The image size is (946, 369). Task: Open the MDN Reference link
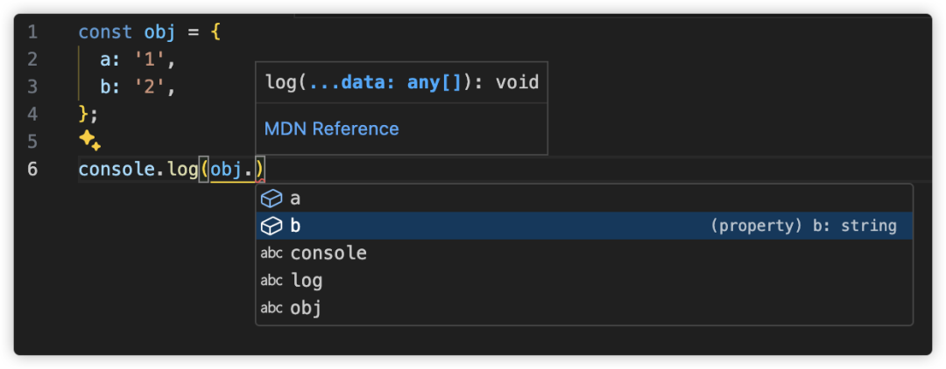(331, 129)
